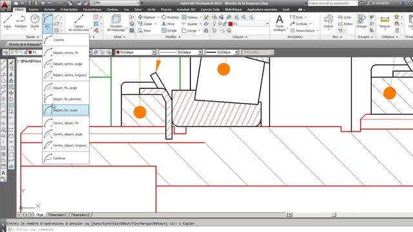Toggle layer freeze sun icon in Calques panel
The image size is (413, 232).
pos(219,24)
